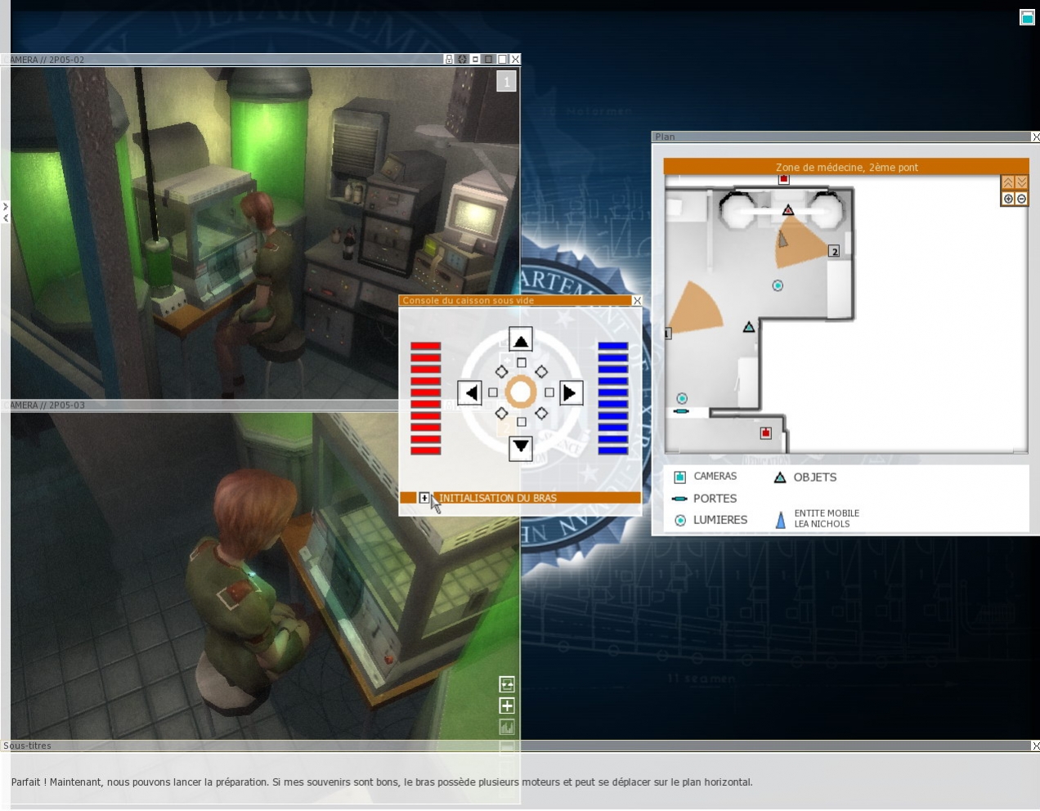Click the target icon in camera 2P05-02 title bar
This screenshot has width=1040, height=811.
point(462,59)
